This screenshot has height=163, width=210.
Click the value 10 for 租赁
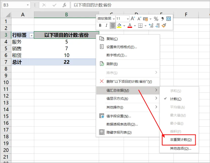pyautogui.click(x=66, y=55)
